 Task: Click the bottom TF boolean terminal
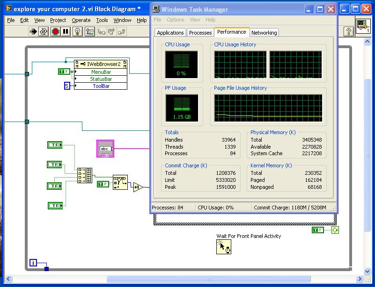(x=55, y=206)
